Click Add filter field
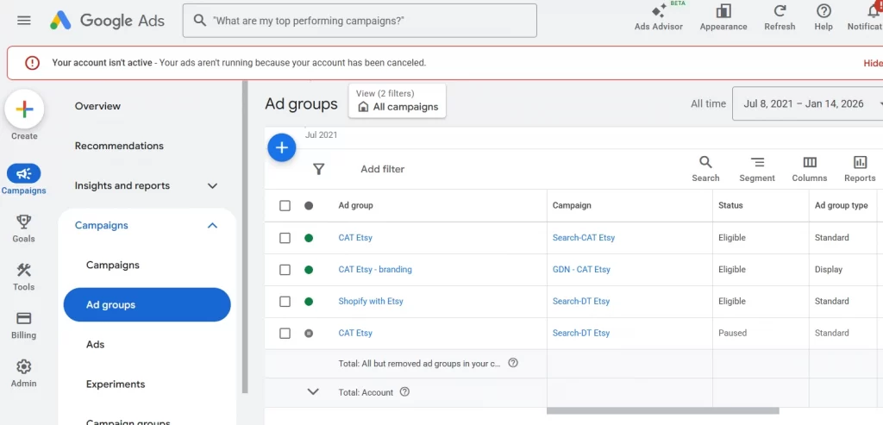The image size is (883, 425). [382, 169]
